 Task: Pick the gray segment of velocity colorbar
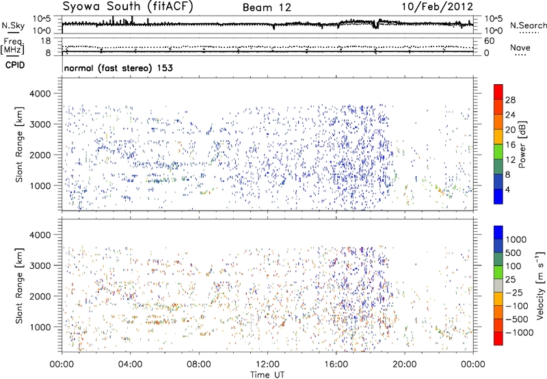pyautogui.click(x=498, y=285)
